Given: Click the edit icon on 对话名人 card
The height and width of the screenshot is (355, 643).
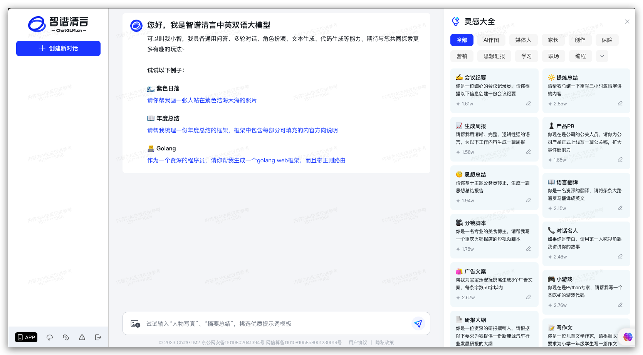Looking at the screenshot, I should point(620,257).
